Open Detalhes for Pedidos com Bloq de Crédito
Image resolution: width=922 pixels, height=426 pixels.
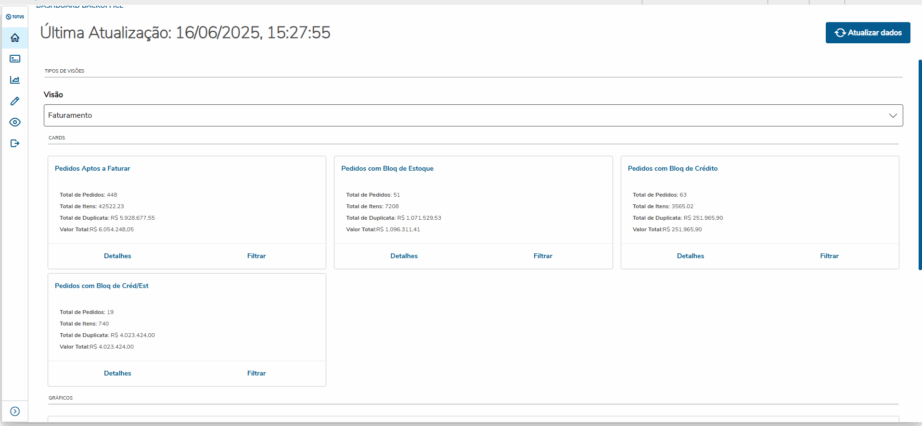click(690, 256)
